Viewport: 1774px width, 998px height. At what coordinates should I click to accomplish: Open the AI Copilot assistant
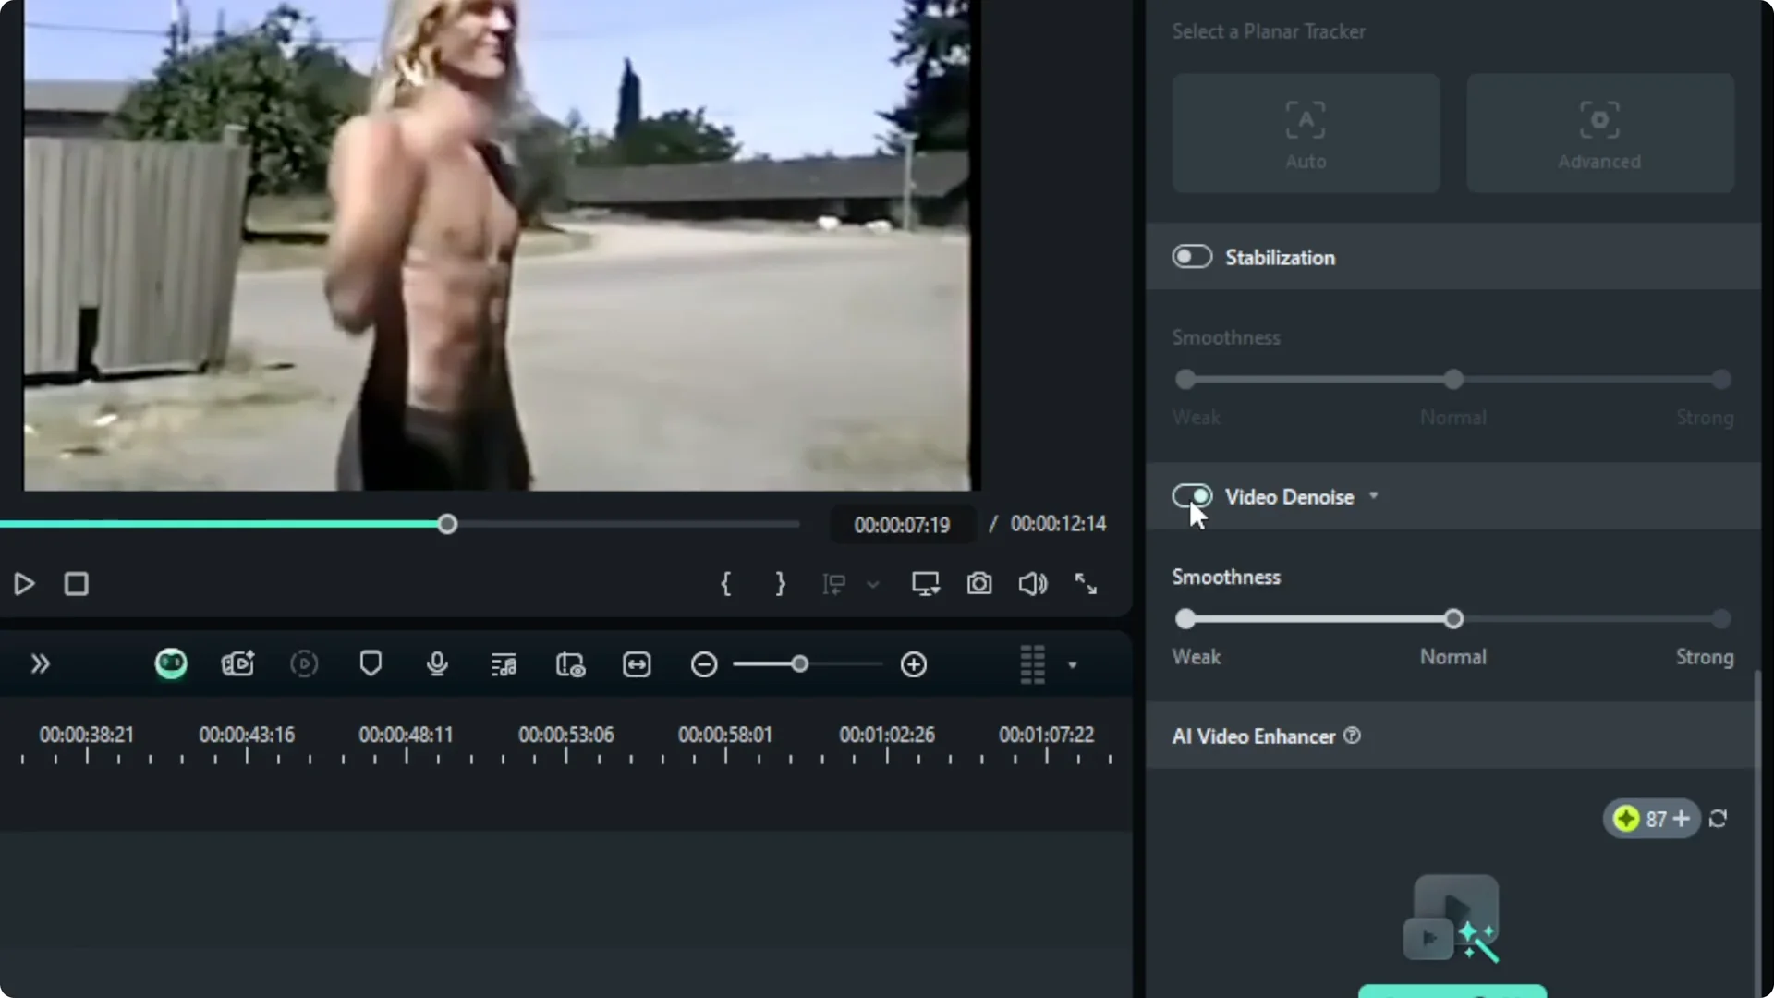click(x=171, y=663)
